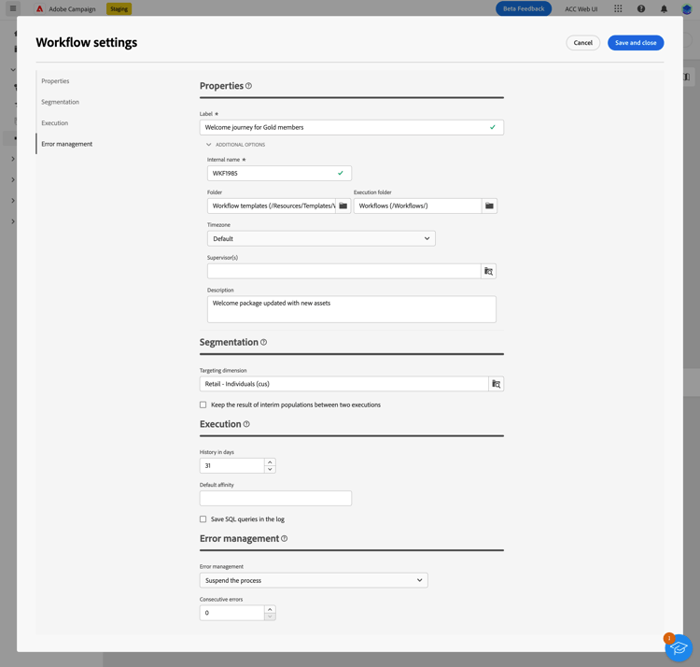Image resolution: width=700 pixels, height=667 pixels.
Task: Click the Execution folder field
Action: coord(417,206)
